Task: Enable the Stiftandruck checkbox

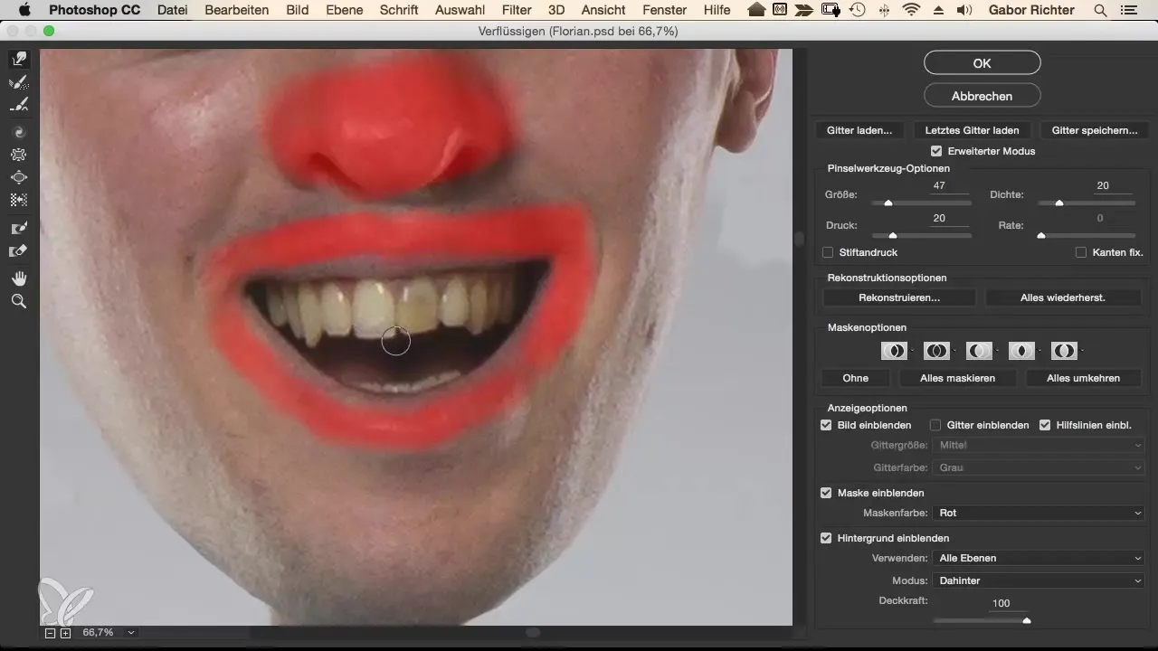Action: click(828, 252)
